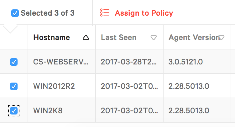Screen dimensions: 235x127
Task: Open the WIN2K8 hostname entry
Action: point(48,110)
